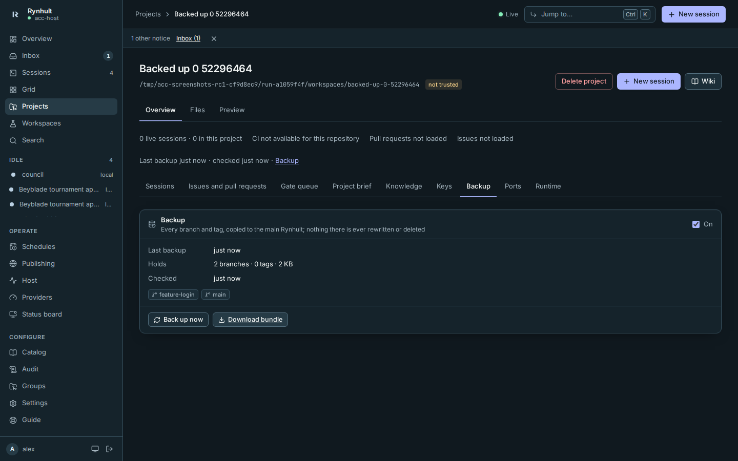Open the Project brief tab

coord(352,186)
